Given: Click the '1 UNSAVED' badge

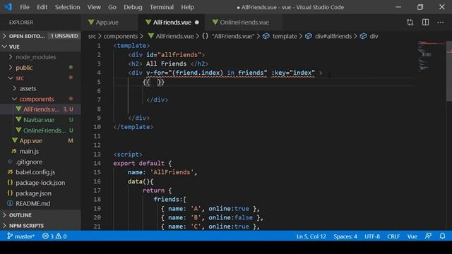Looking at the screenshot, I should [64, 36].
